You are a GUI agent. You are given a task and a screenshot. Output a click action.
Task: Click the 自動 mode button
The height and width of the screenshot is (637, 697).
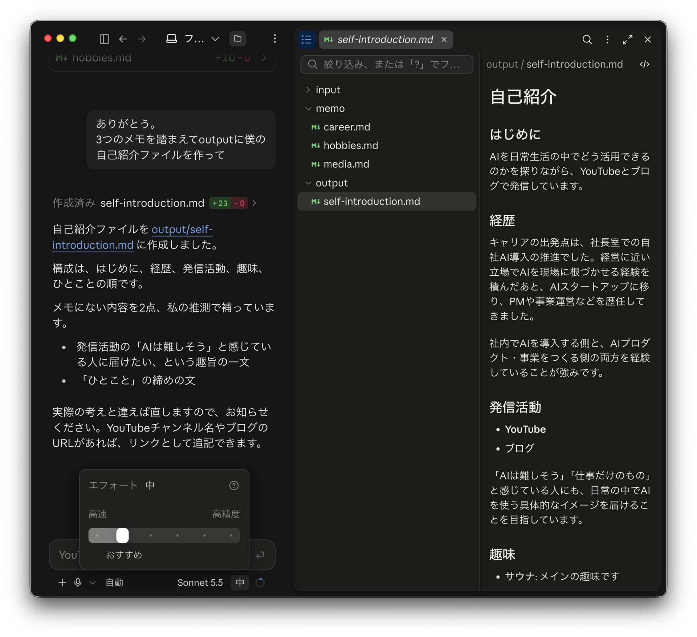coord(114,583)
